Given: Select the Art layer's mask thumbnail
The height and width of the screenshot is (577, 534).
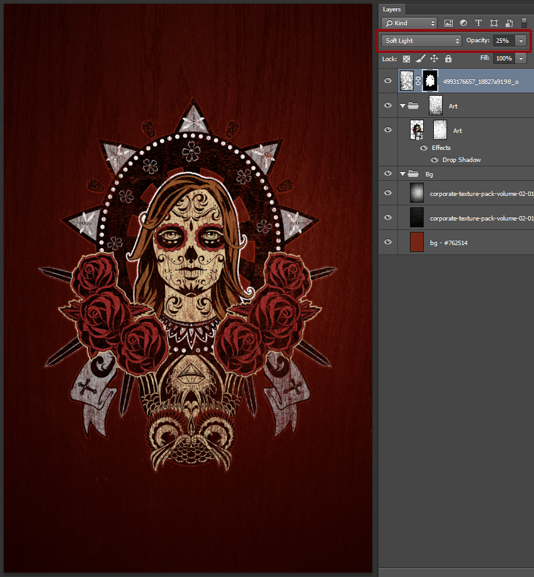Looking at the screenshot, I should (440, 130).
